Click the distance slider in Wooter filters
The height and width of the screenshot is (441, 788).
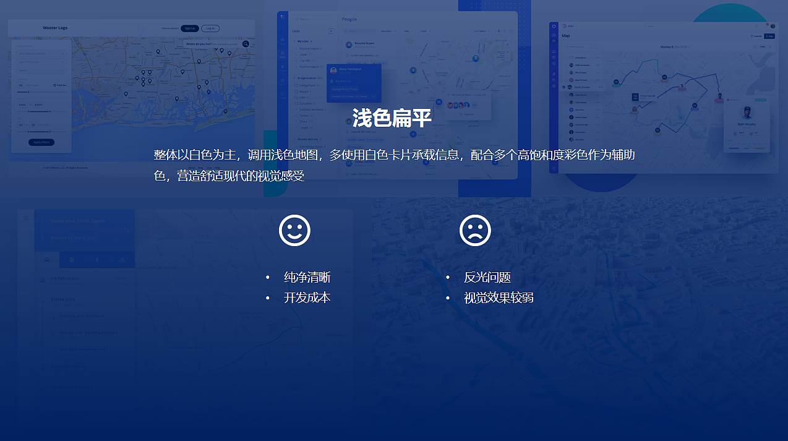41,92
